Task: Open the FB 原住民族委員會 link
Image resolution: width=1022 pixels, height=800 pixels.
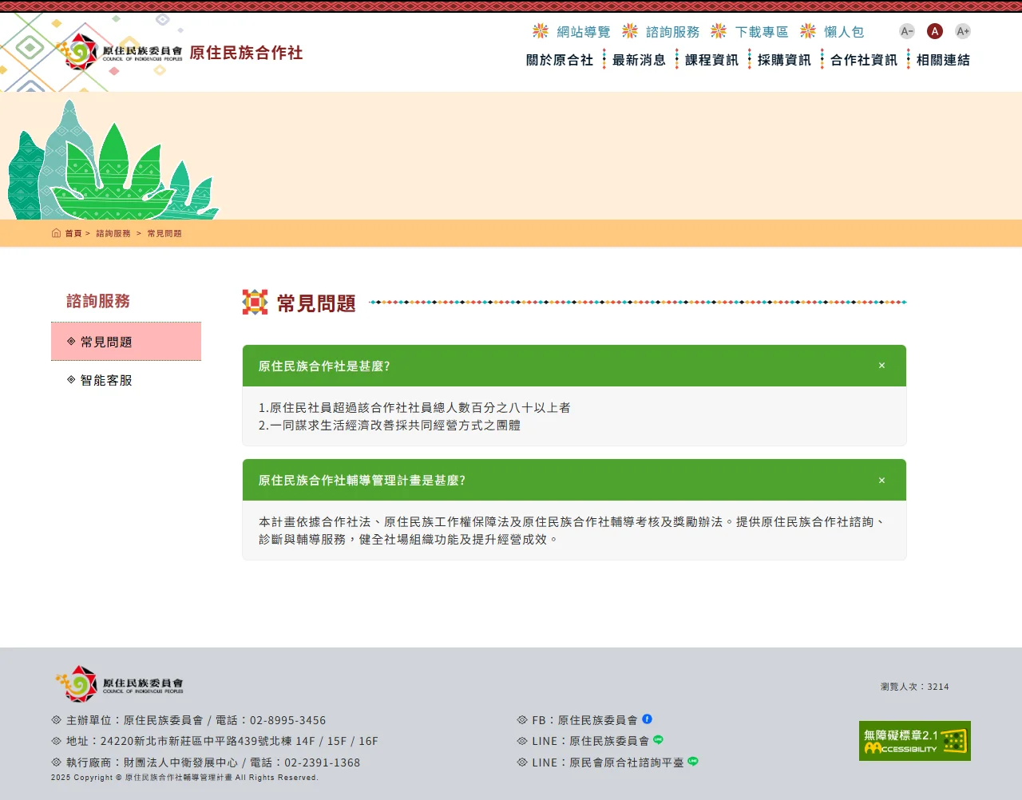Action: 584,720
